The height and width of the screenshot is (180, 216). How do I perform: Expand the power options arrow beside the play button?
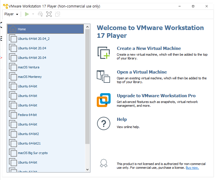[x=33, y=14]
